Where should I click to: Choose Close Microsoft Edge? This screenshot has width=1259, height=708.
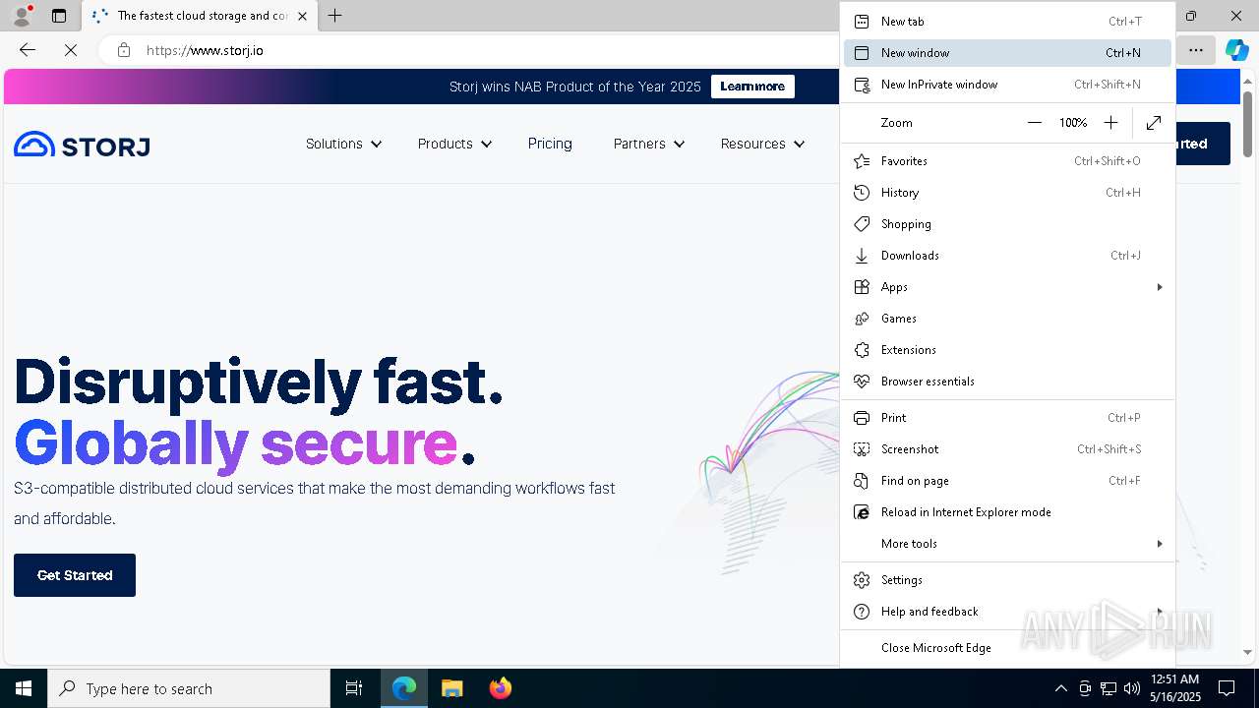[x=1007, y=648]
